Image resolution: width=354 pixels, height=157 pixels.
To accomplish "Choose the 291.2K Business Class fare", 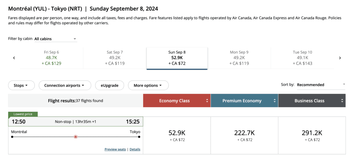I will point(312,135).
